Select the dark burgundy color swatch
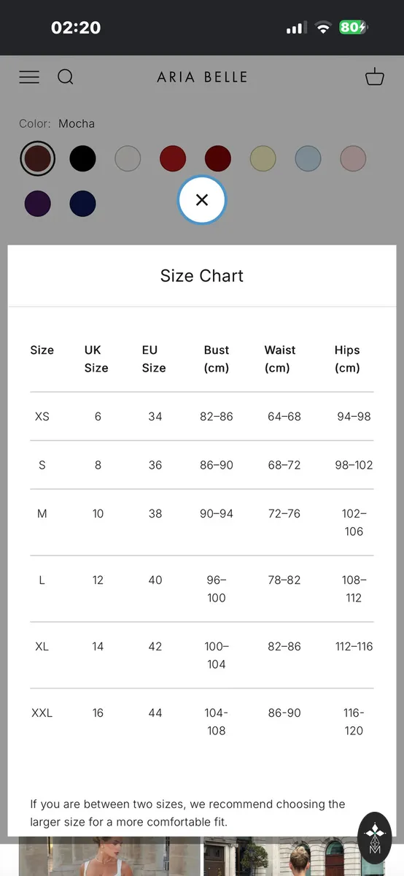The image size is (404, 876). (218, 158)
